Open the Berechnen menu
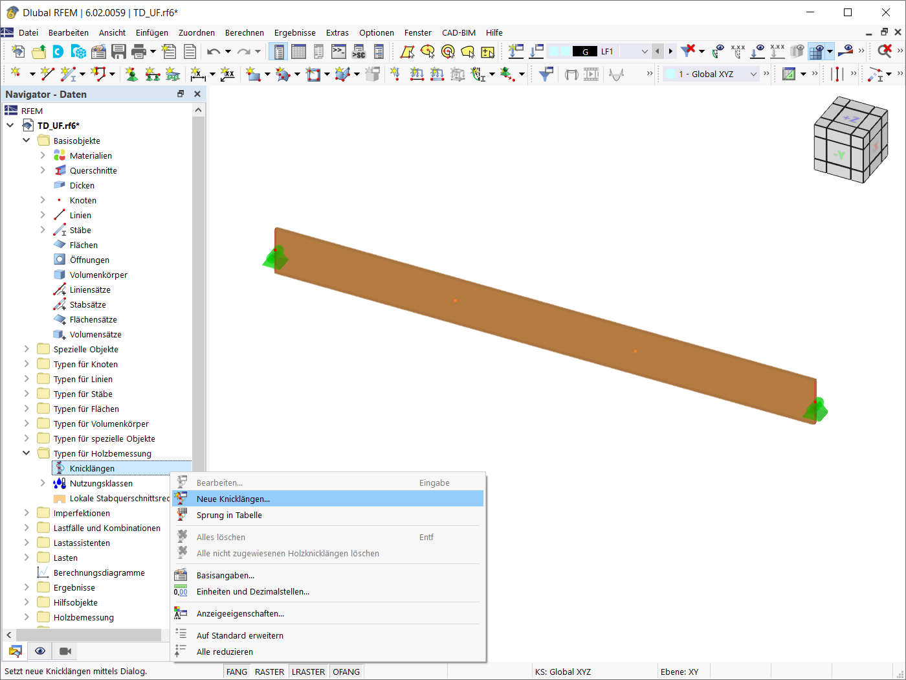 coord(244,32)
